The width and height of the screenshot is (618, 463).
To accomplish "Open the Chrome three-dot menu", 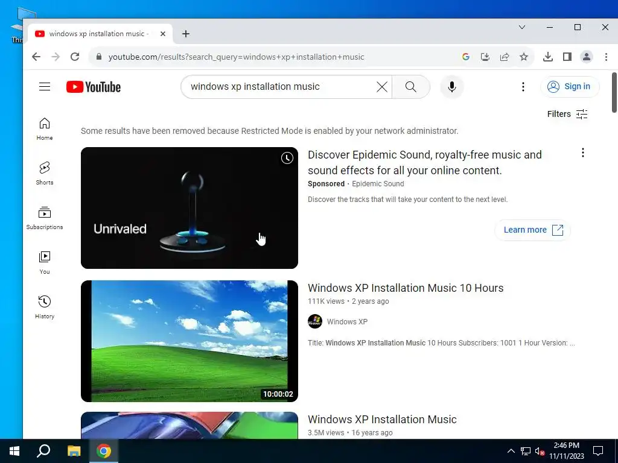I will (x=606, y=57).
